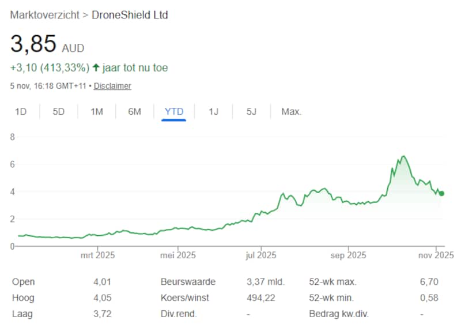Viewport: 461px width, 331px height.
Task: Click the +3,10 (413,33%) change text
Action: [50, 68]
